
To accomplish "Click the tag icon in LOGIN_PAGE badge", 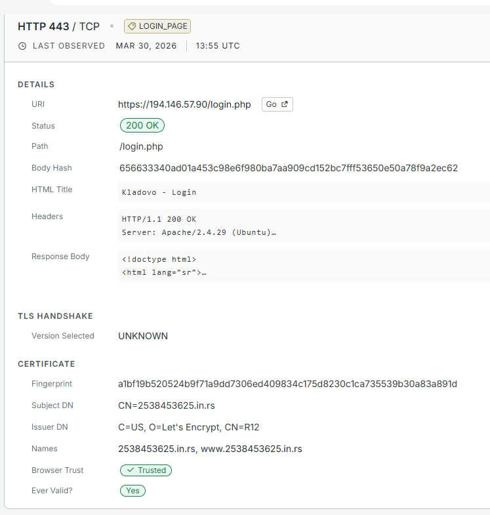I will 132,26.
